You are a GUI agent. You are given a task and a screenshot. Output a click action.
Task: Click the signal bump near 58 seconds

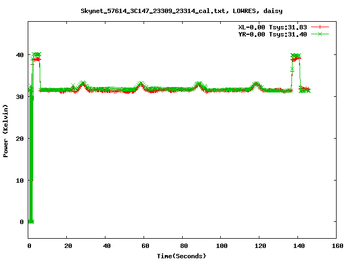point(141,85)
